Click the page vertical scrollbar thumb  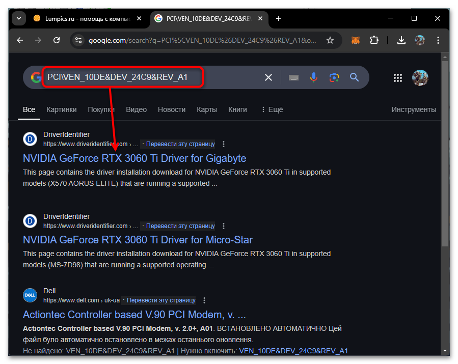click(445, 154)
